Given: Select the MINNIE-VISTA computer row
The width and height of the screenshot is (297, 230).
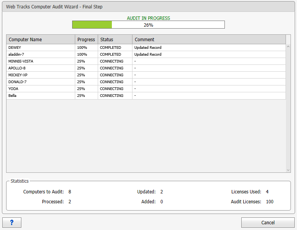Looking at the screenshot, I should click(146, 61).
